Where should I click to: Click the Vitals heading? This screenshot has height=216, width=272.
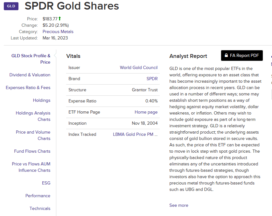pyautogui.click(x=73, y=56)
